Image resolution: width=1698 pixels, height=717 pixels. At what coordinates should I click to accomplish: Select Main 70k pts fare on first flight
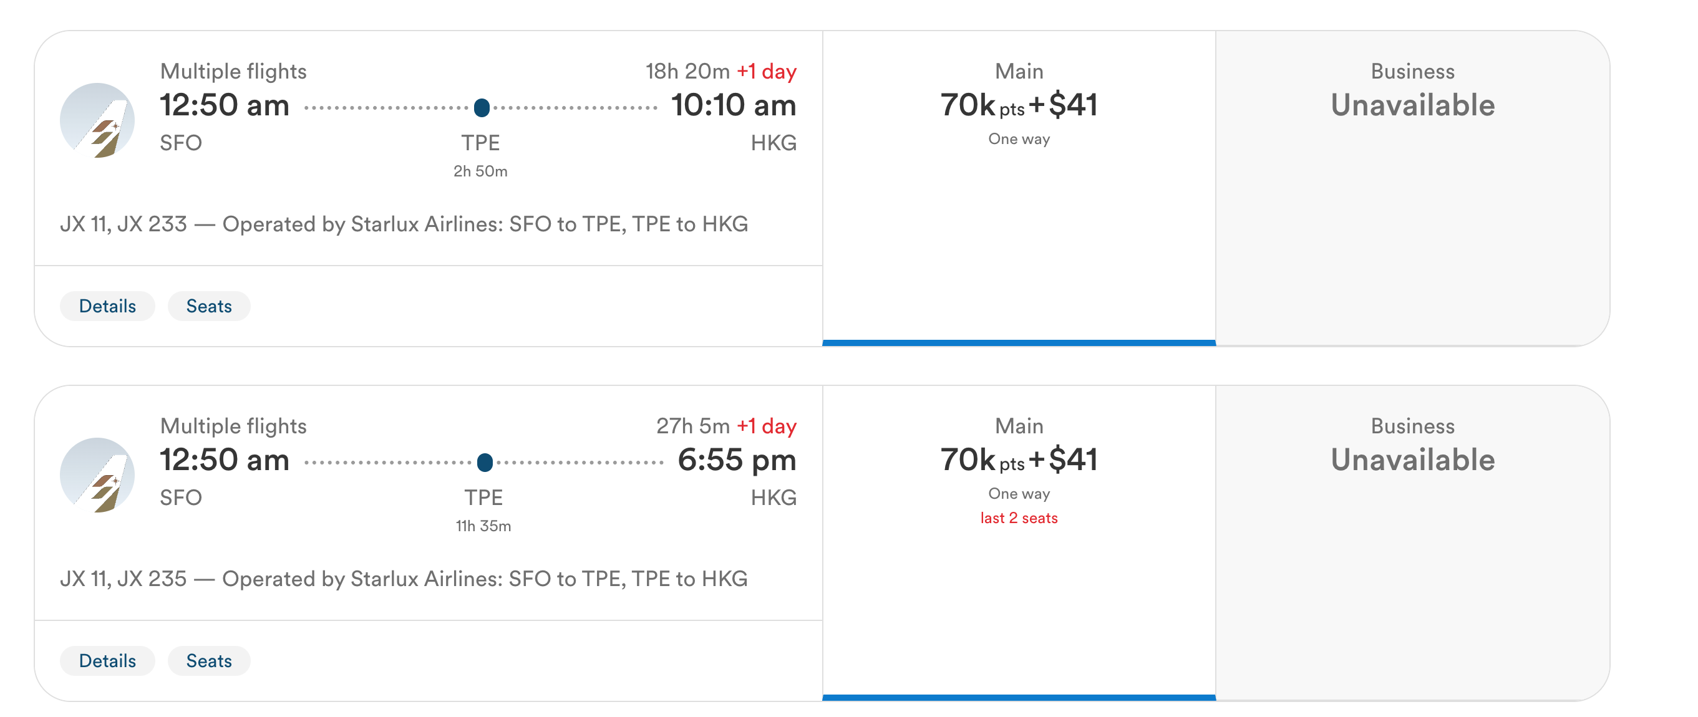click(x=1019, y=188)
